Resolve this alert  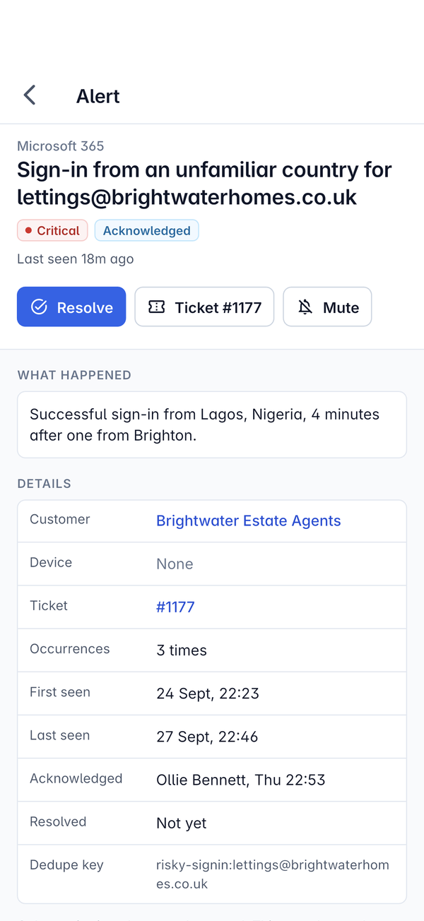tap(71, 307)
